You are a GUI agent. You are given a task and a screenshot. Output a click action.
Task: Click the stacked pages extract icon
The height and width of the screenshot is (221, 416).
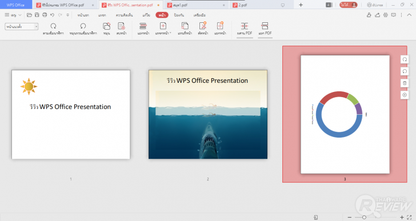pyautogui.click(x=143, y=26)
